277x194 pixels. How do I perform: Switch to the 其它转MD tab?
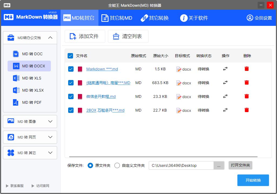[117, 18]
